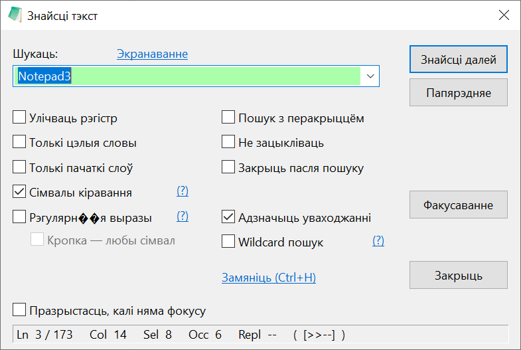Open the help (?) link for regular expressions

(x=183, y=217)
